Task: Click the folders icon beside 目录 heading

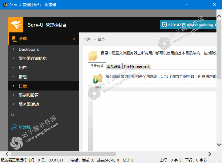Action: click(x=93, y=56)
